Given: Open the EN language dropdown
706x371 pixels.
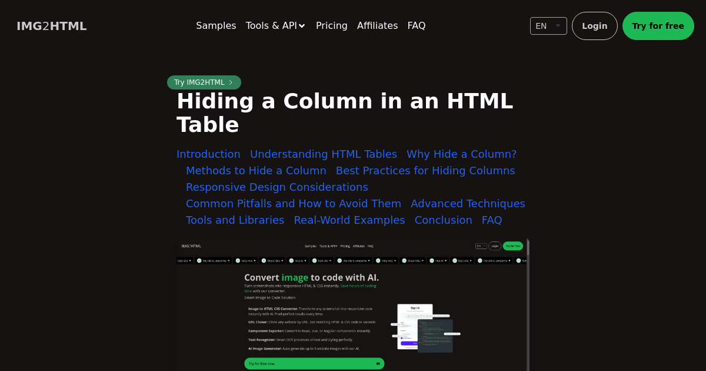Looking at the screenshot, I should point(548,26).
